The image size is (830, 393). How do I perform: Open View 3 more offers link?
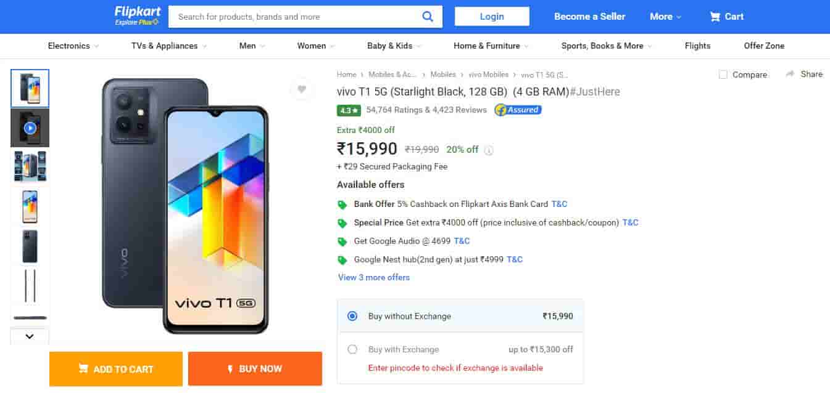pos(373,277)
